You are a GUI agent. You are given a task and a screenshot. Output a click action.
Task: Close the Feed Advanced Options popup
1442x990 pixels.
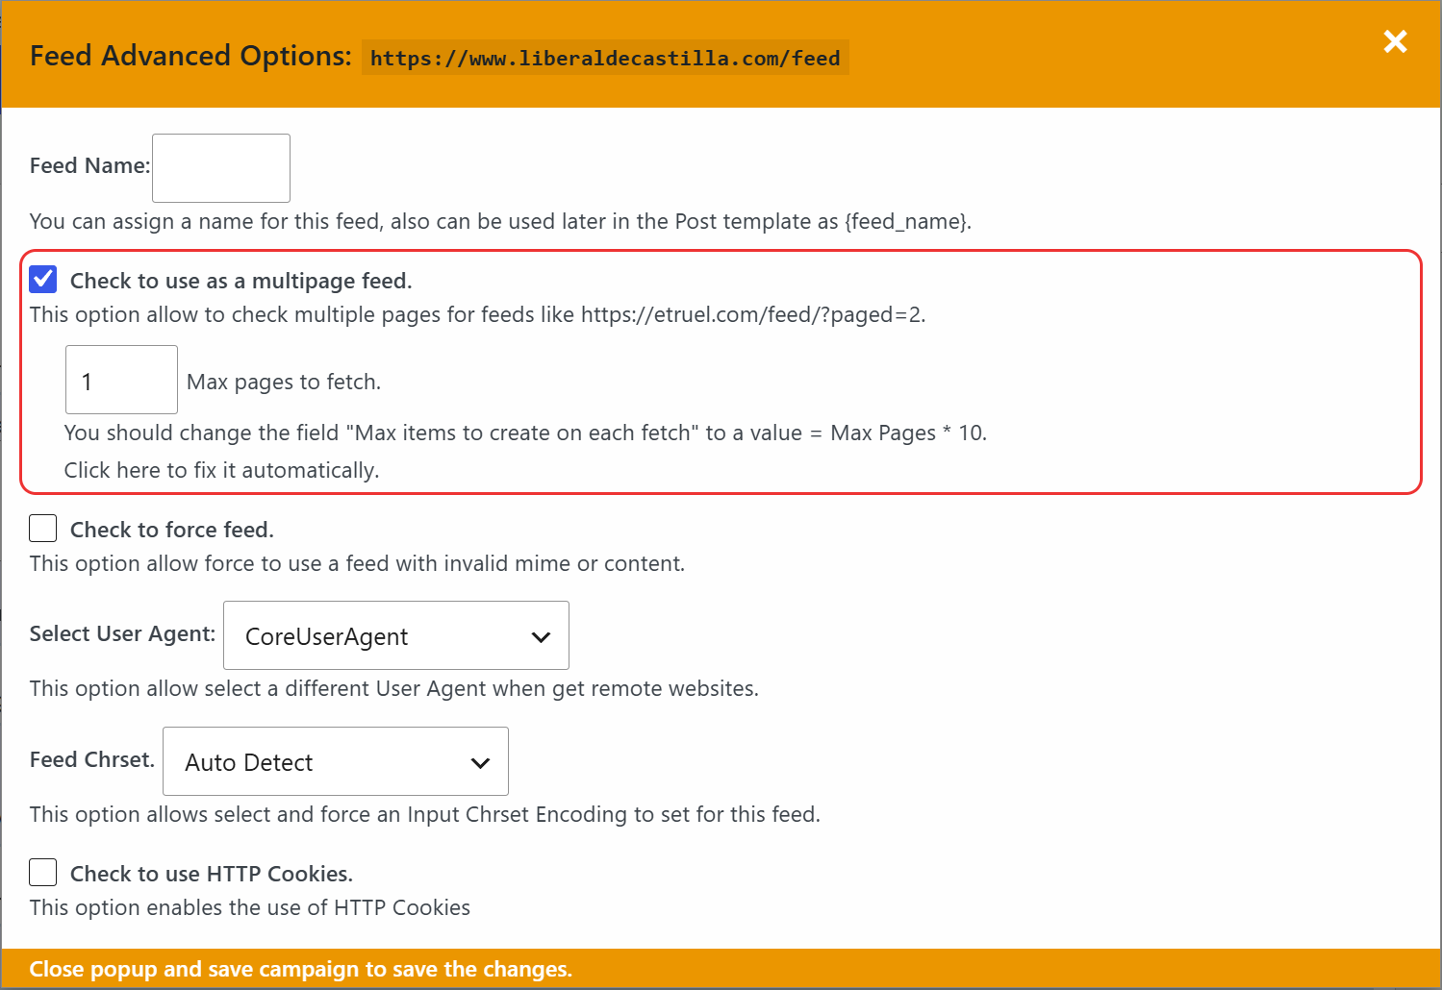tap(1395, 41)
